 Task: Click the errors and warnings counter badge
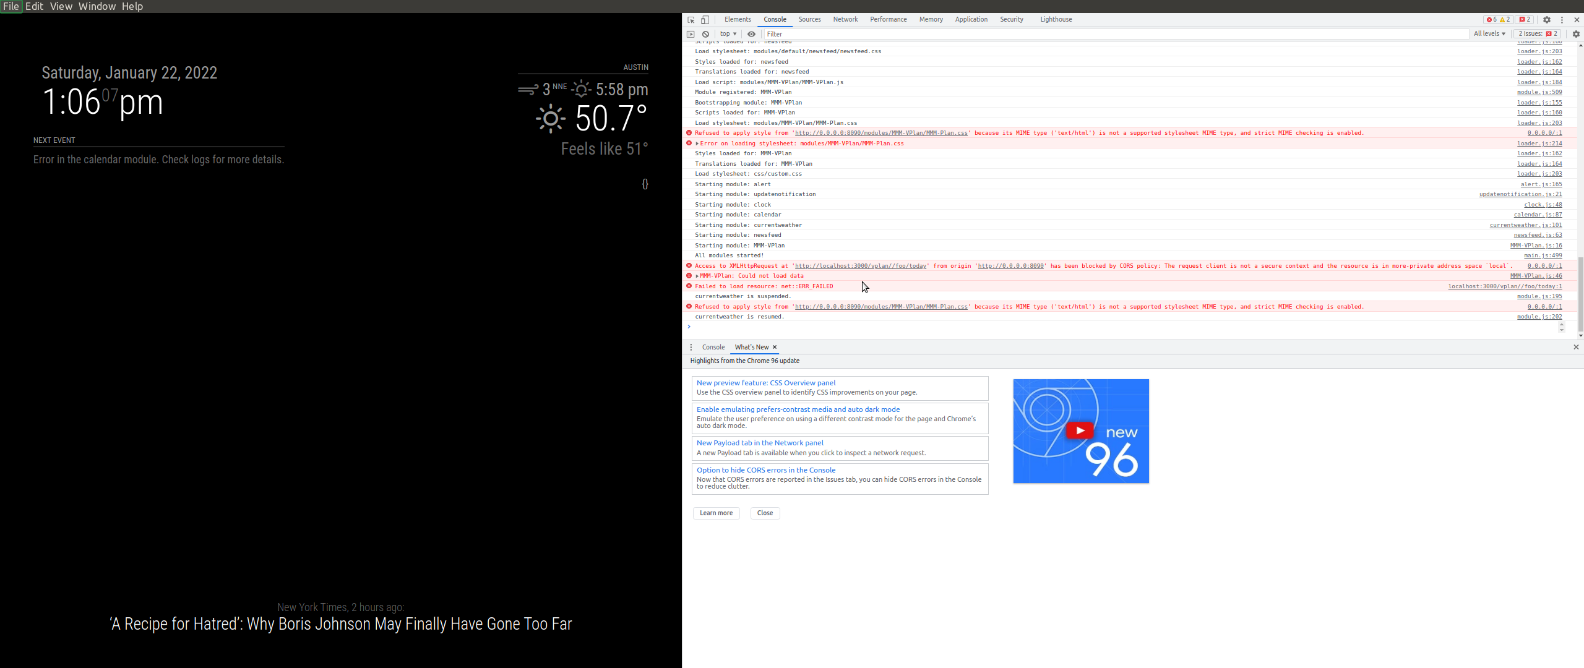click(1498, 20)
